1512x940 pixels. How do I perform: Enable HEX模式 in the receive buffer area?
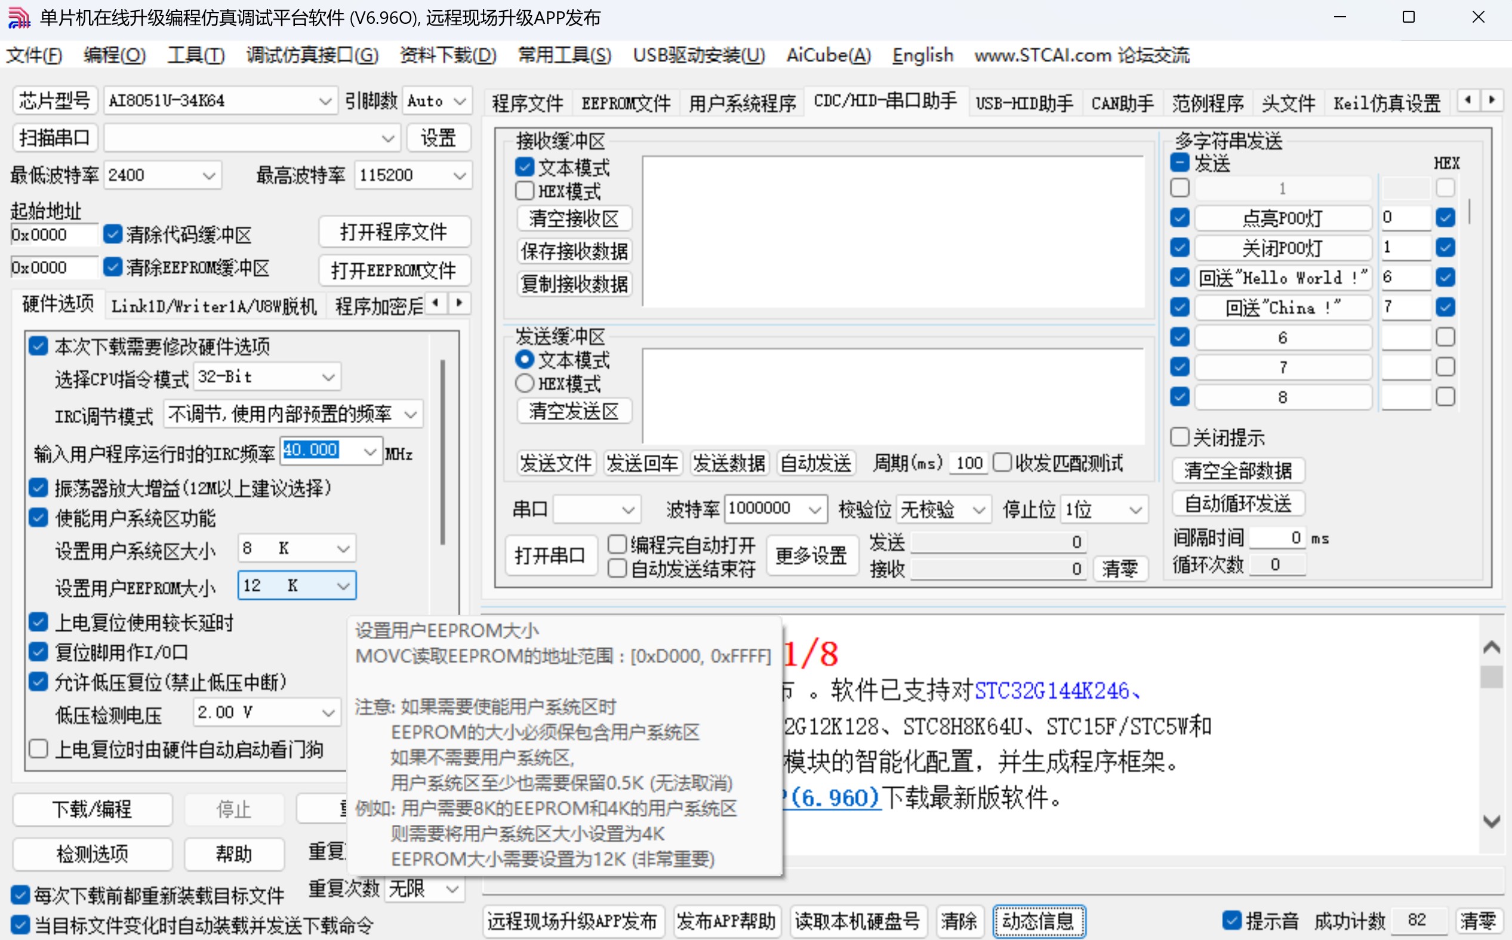(524, 191)
